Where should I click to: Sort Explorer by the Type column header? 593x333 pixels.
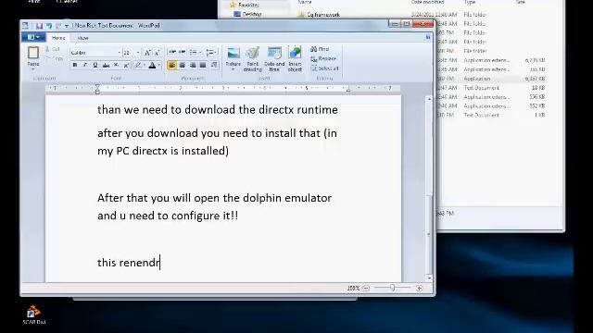pyautogui.click(x=470, y=2)
